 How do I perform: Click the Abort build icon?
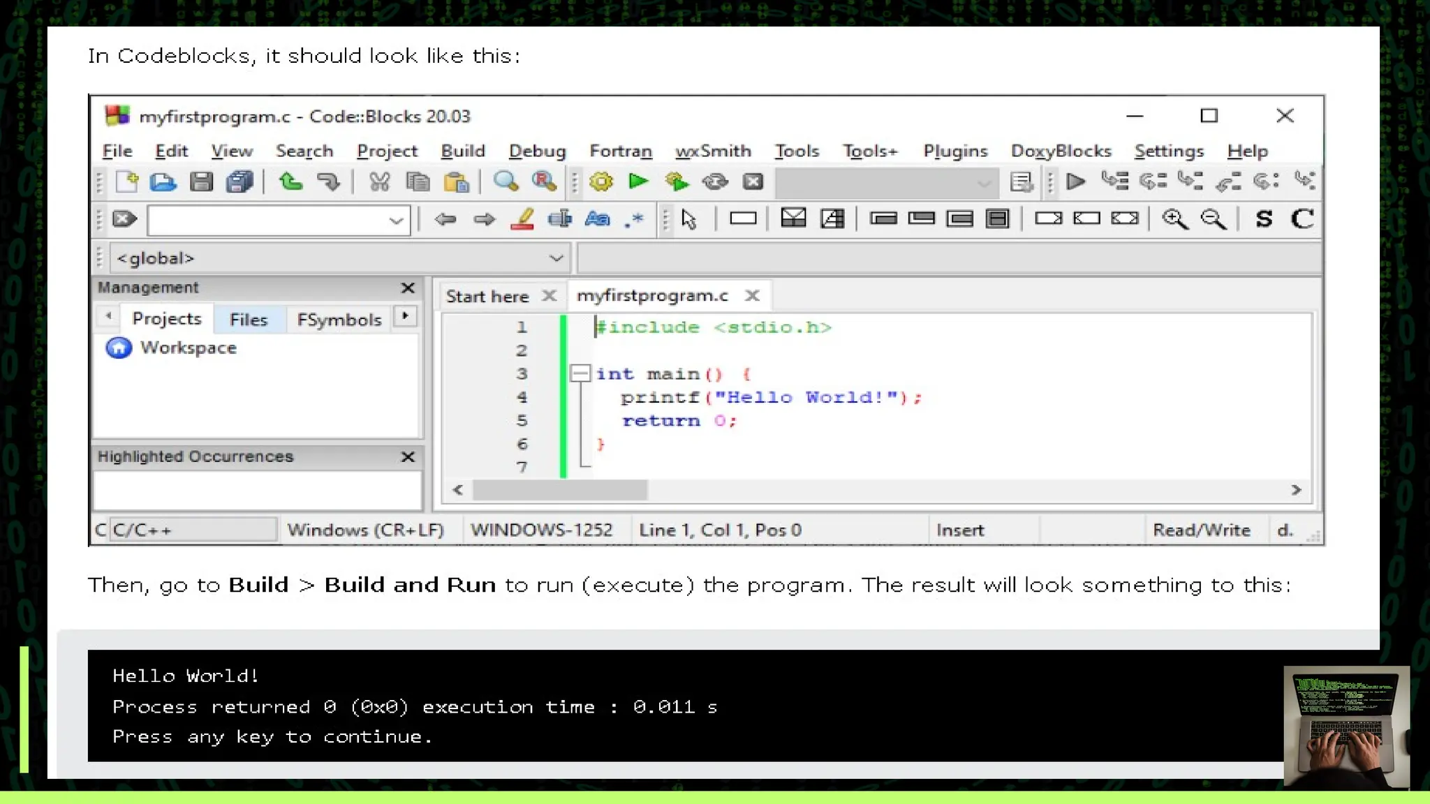coord(753,181)
